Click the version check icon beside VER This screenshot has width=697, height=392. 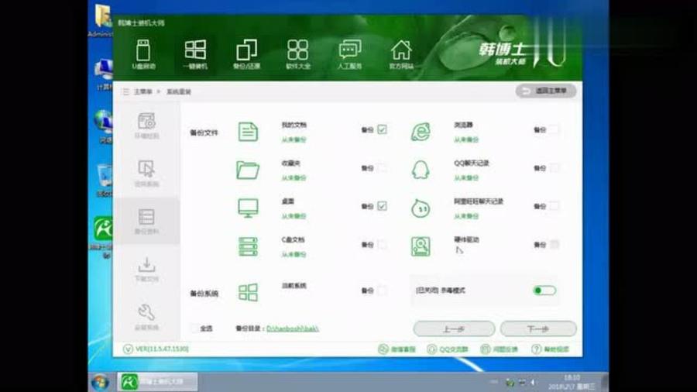point(128,349)
